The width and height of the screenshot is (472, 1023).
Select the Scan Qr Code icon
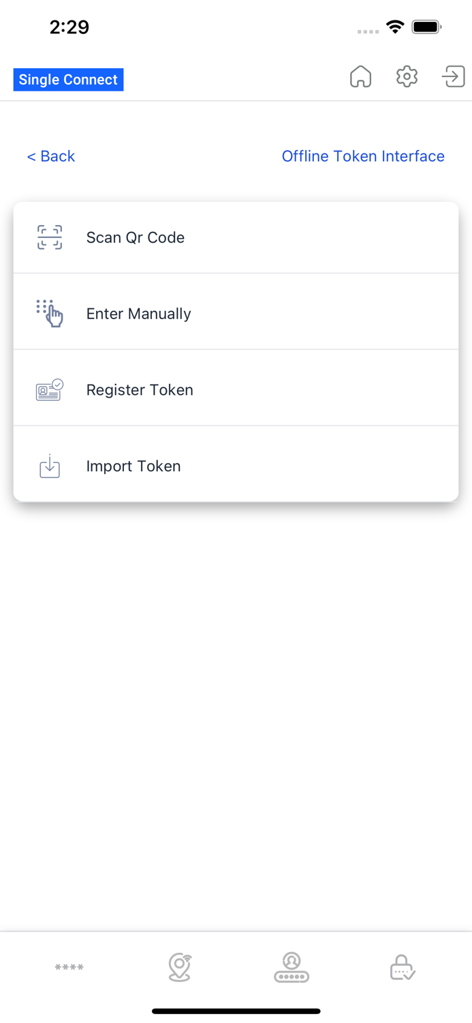pyautogui.click(x=49, y=237)
